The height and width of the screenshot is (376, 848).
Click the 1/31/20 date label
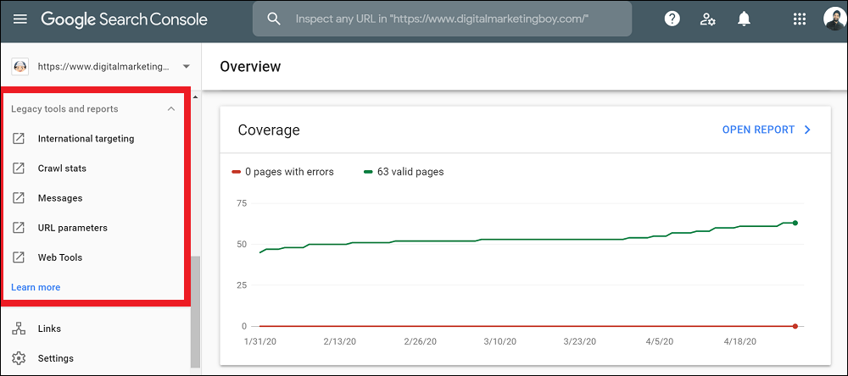pyautogui.click(x=259, y=341)
